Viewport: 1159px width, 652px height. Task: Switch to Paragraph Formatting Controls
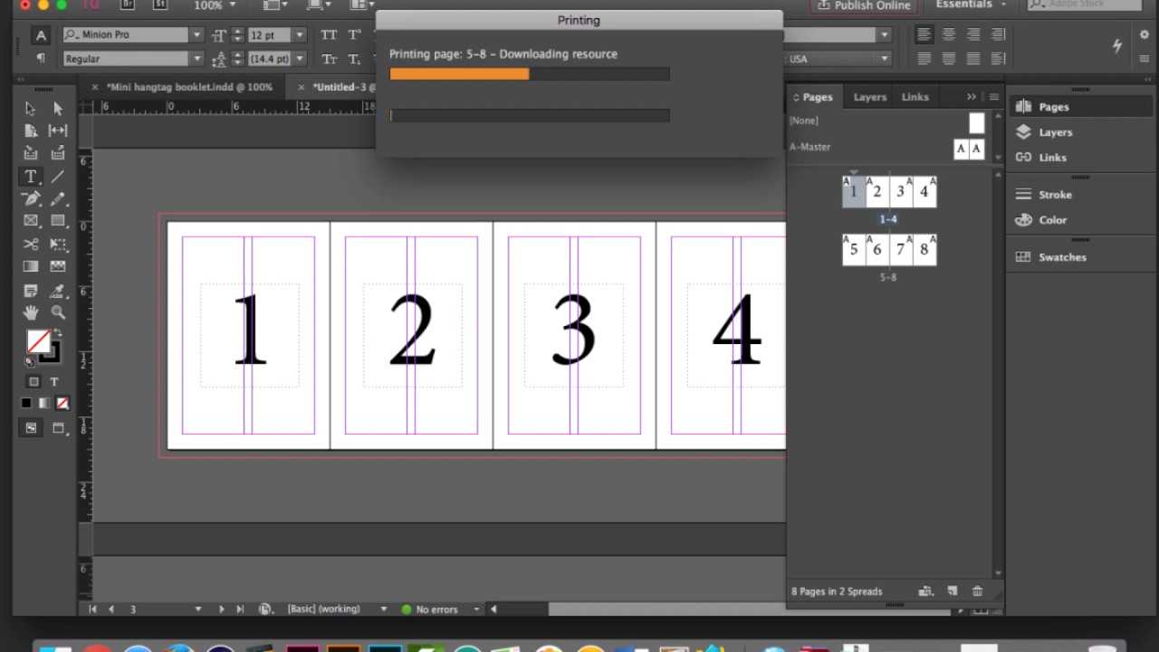click(x=40, y=58)
